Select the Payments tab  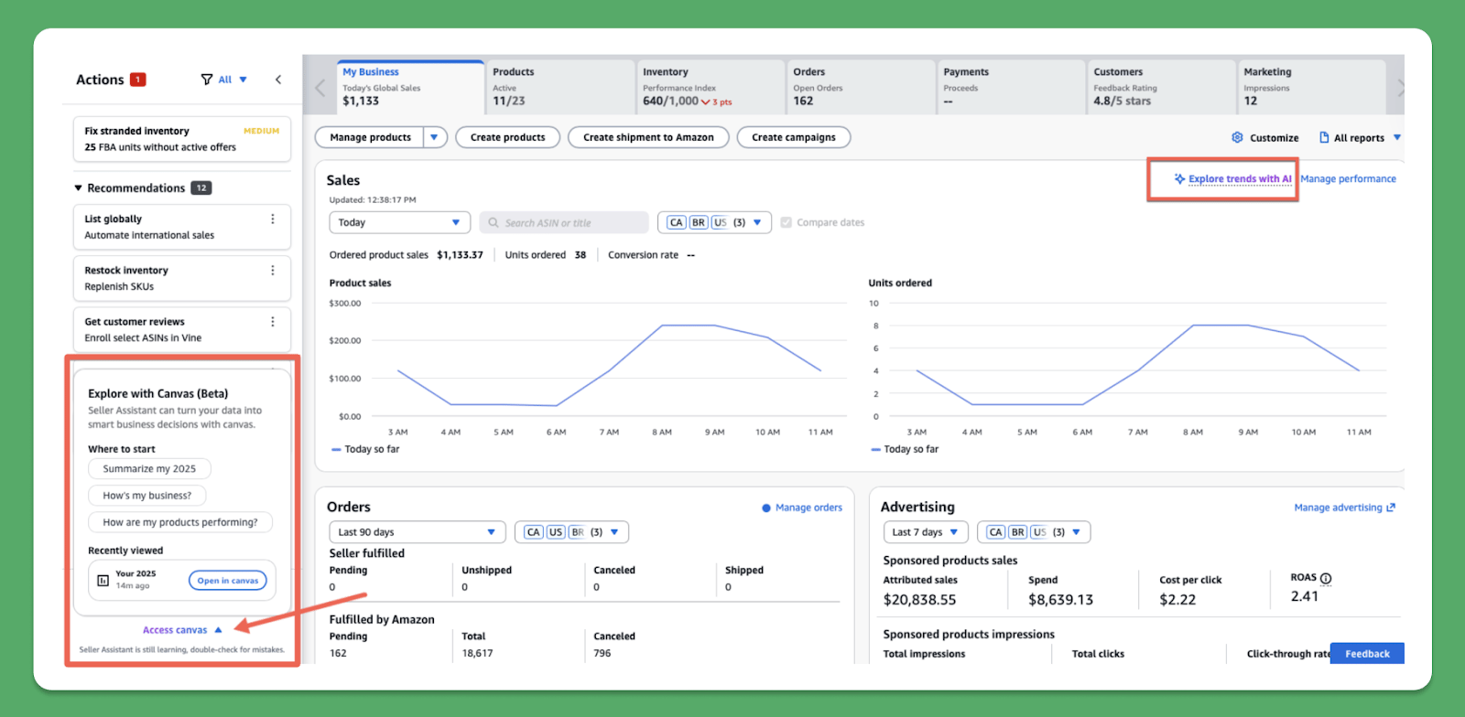1010,86
